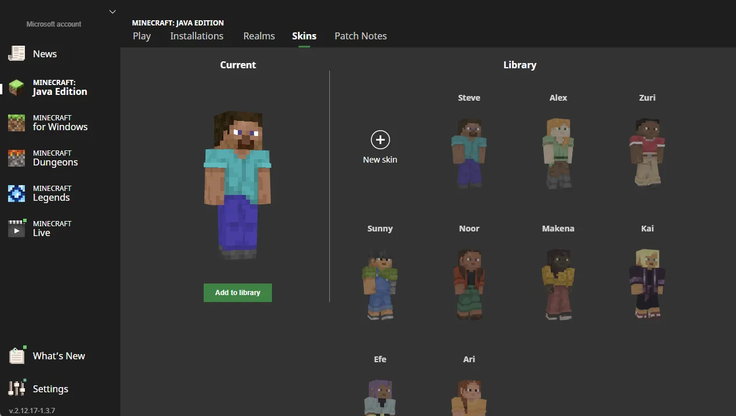Select the Efe skin thumbnail
This screenshot has height=416, width=736.
380,397
